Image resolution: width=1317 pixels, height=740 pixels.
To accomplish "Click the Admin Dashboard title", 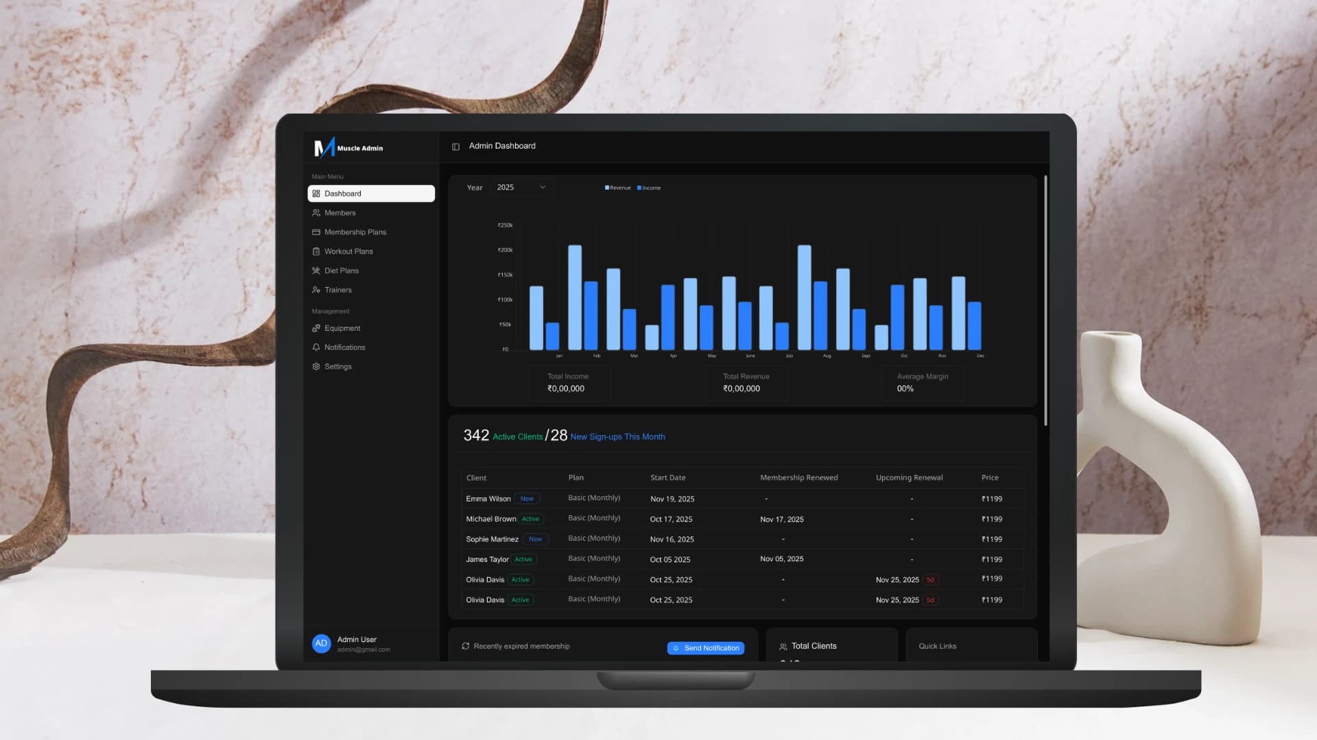I will [502, 146].
